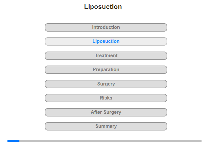The width and height of the screenshot is (209, 143).
Task: Pick Surgery from the module menu
Action: tap(106, 84)
